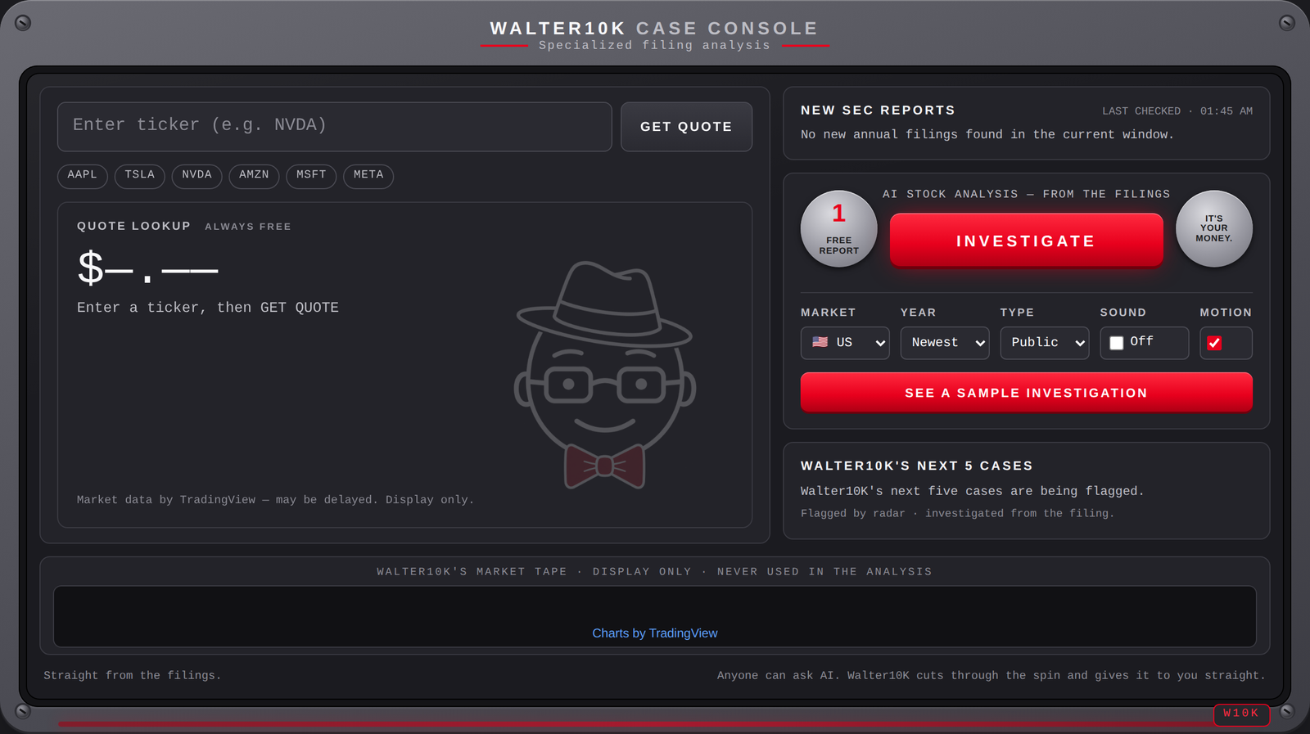Click the Walter10K mascot illustration
This screenshot has height=734, width=1310.
pyautogui.click(x=605, y=376)
